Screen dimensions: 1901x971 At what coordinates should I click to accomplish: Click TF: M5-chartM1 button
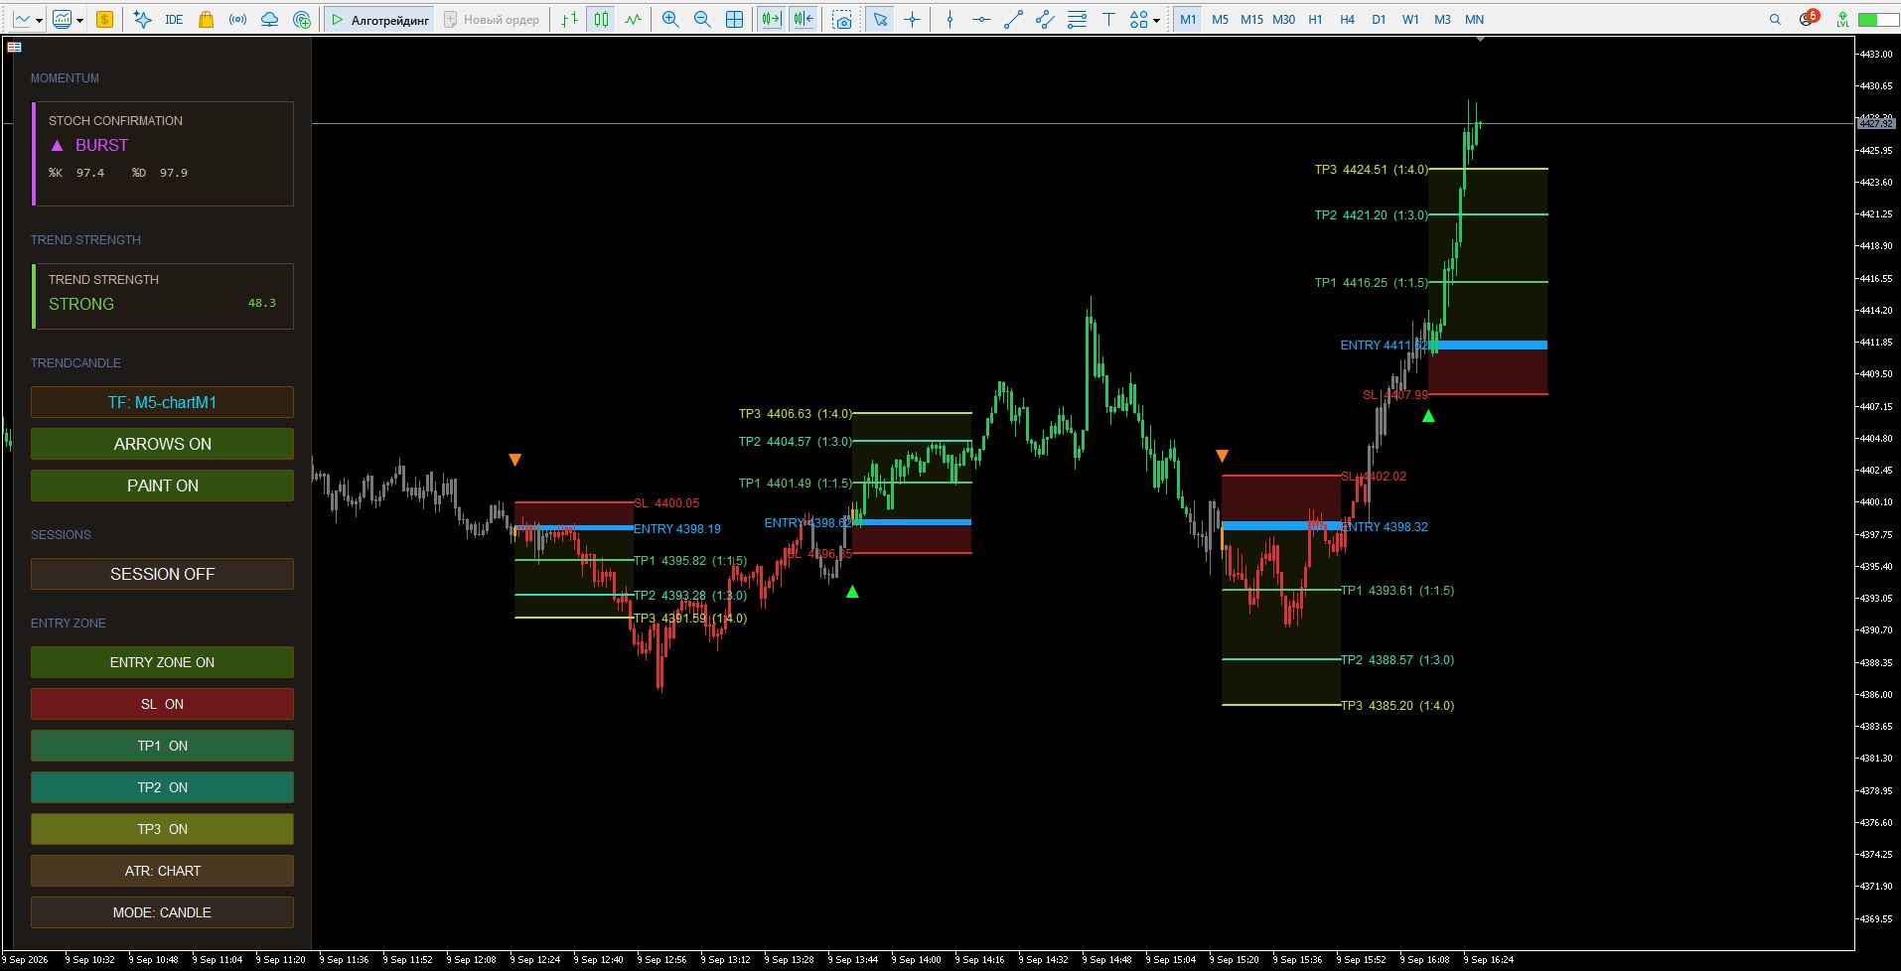click(162, 402)
